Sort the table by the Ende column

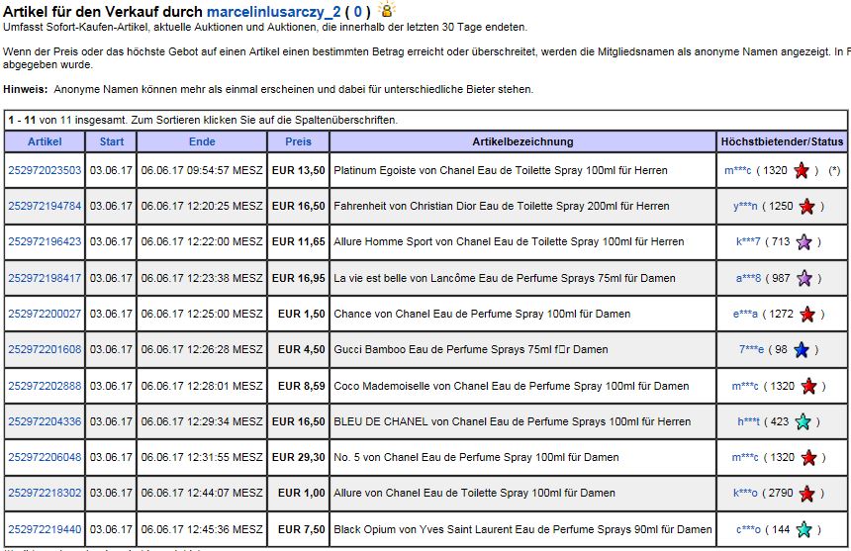click(x=202, y=141)
